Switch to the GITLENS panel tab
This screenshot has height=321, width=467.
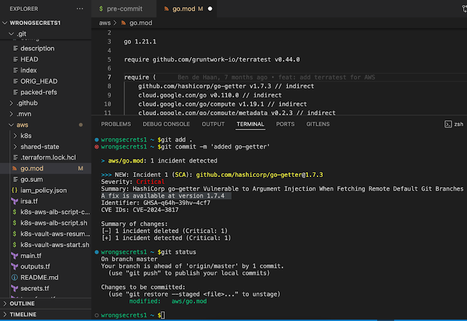coord(318,124)
